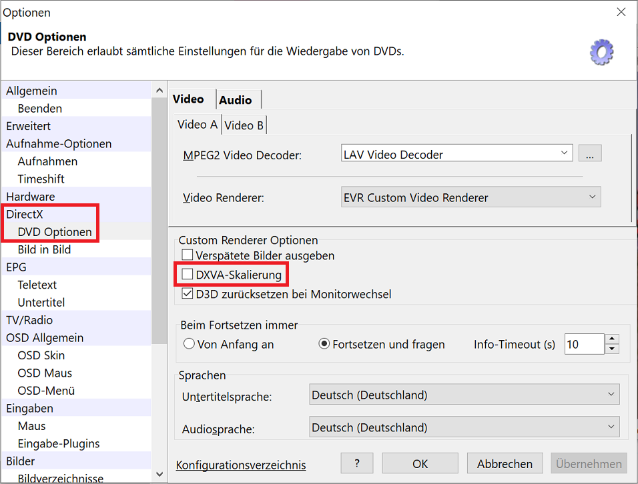
Task: Click the gear icon in the header
Action: 602,51
